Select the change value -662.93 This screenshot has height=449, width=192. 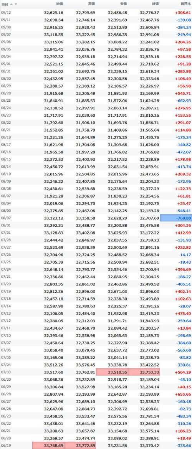point(183,101)
